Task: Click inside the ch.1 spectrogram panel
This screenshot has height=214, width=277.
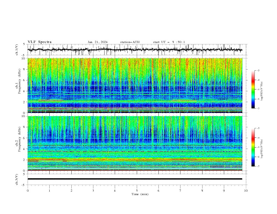Action: pos(135,85)
